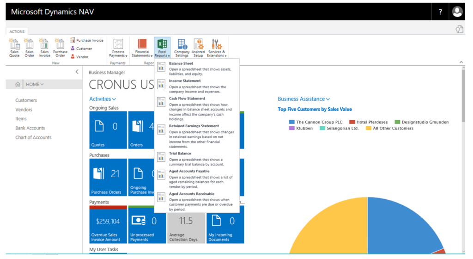This screenshot has width=473, height=259.
Task: Create a new Sales Order
Action: tap(29, 48)
